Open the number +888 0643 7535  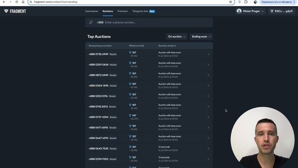[98, 148]
